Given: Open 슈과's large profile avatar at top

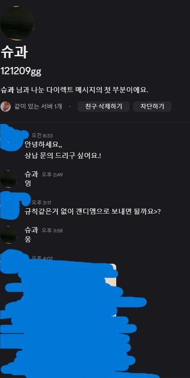Looking at the screenshot, I should 17,23.
